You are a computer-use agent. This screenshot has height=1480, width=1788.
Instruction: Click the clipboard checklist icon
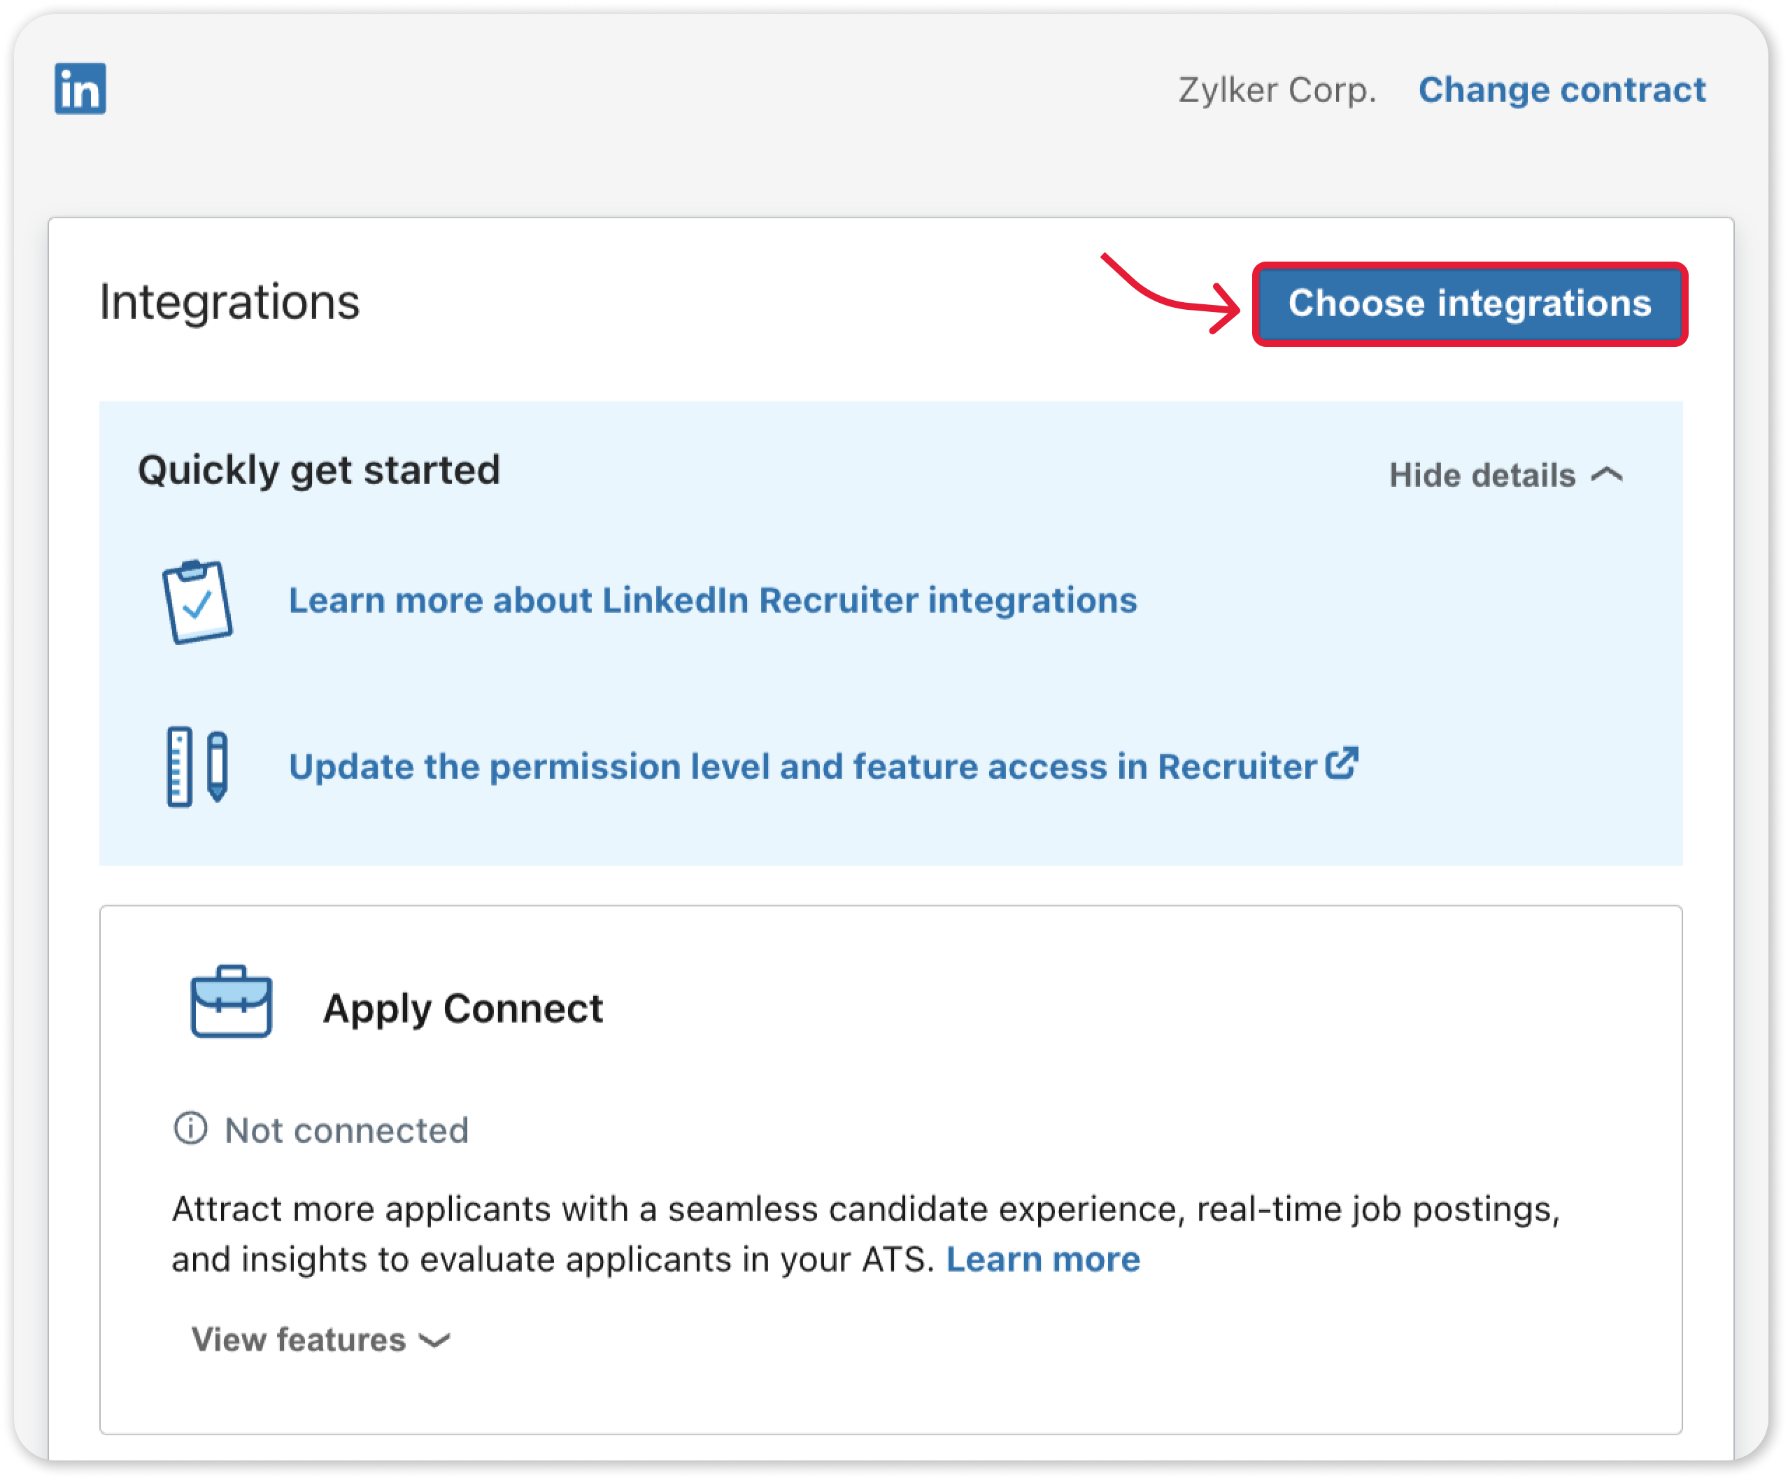(197, 602)
